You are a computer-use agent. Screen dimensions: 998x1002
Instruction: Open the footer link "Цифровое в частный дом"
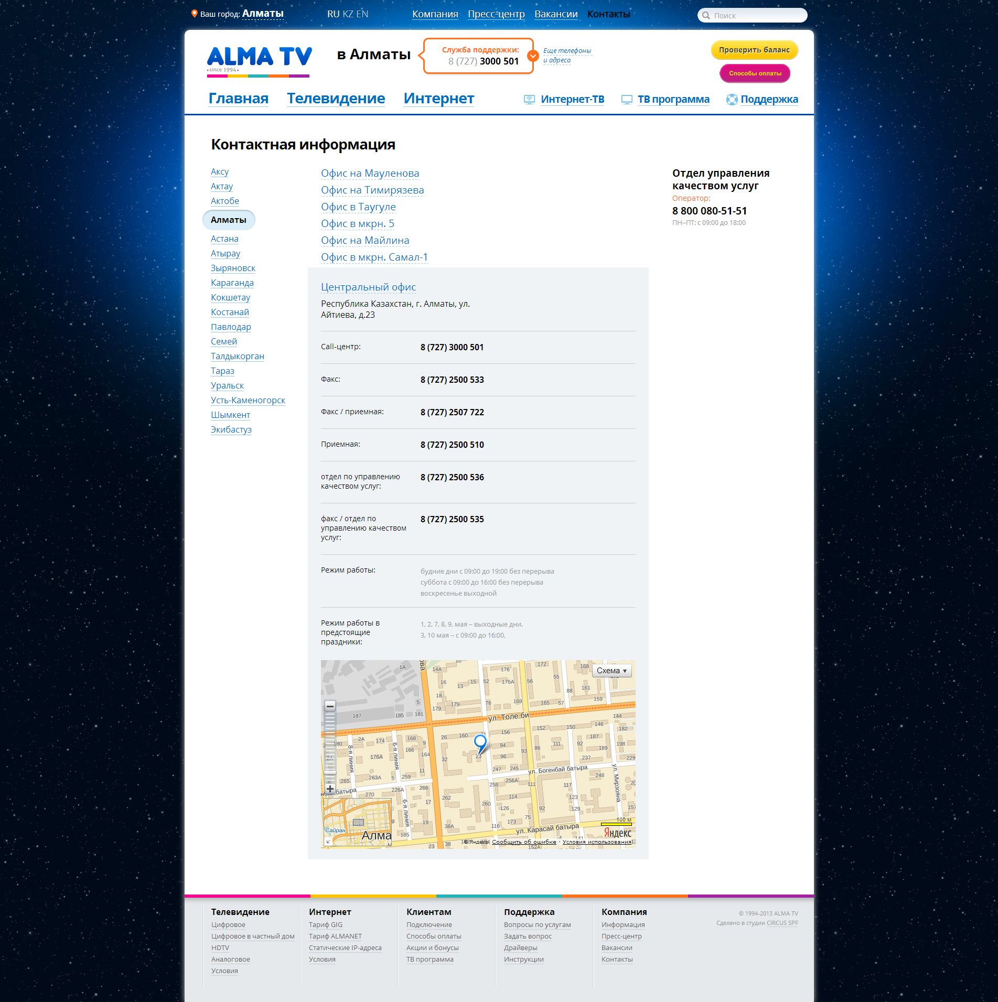pos(253,936)
